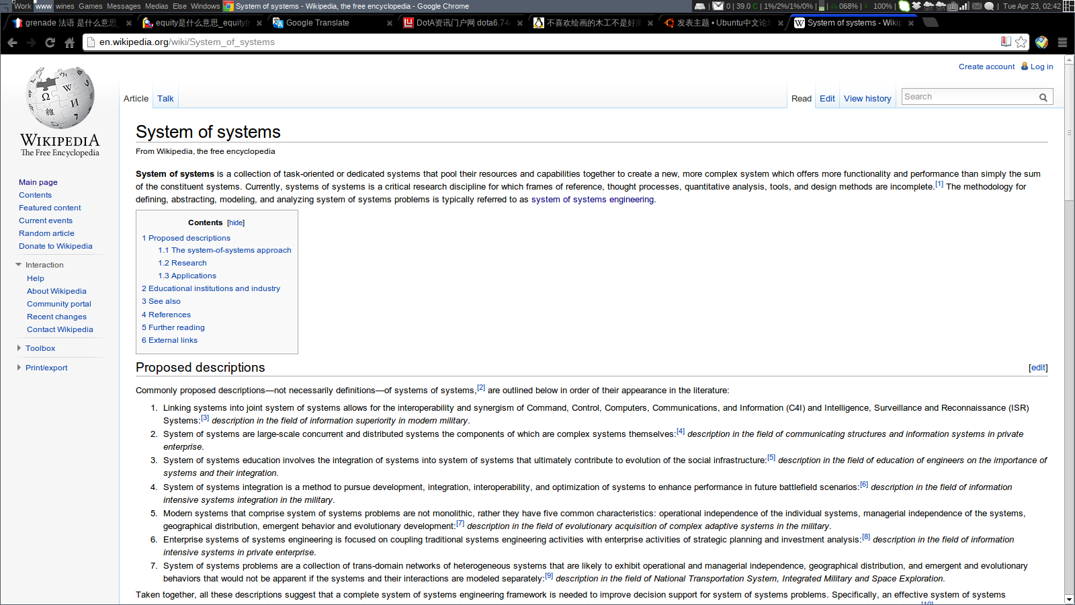Viewport: 1075px width, 605px height.
Task: Jump to '1.1 The system-of-systems approach' in contents
Action: 224,250
